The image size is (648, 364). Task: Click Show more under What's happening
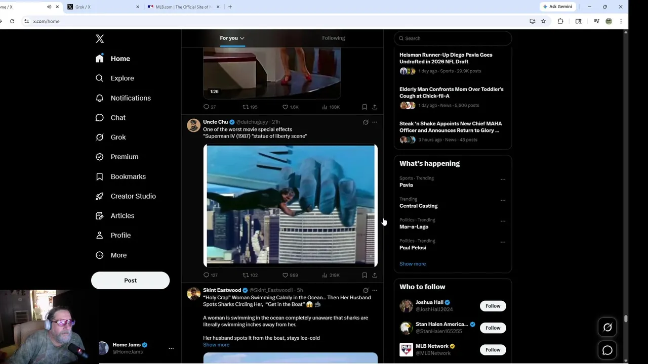point(413,264)
